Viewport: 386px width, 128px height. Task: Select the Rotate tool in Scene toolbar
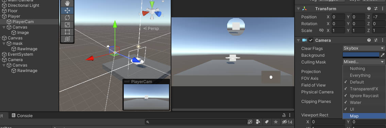click(x=67, y=17)
